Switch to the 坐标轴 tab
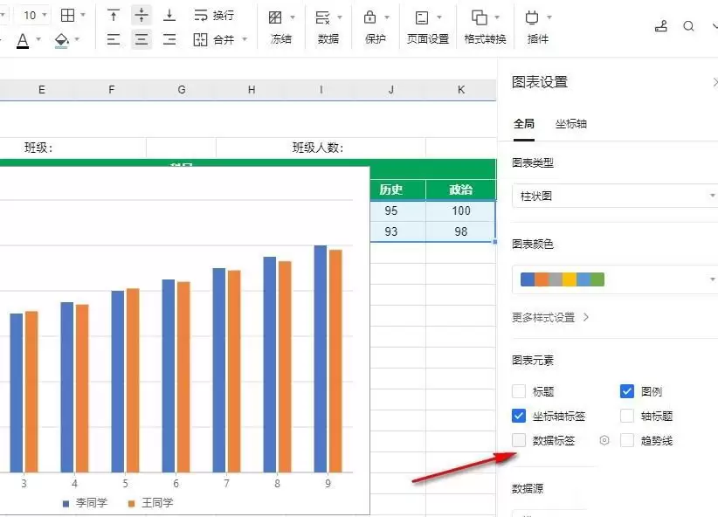This screenshot has height=517, width=718. (571, 124)
